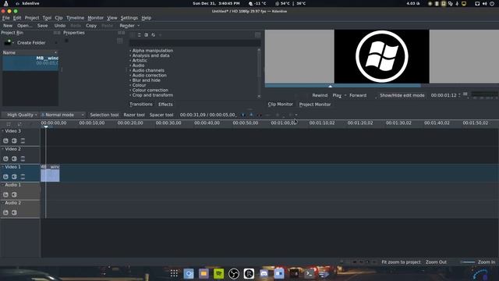Image resolution: width=499 pixels, height=281 pixels.
Task: Open the High Quality preview dropdown
Action: coord(21,115)
